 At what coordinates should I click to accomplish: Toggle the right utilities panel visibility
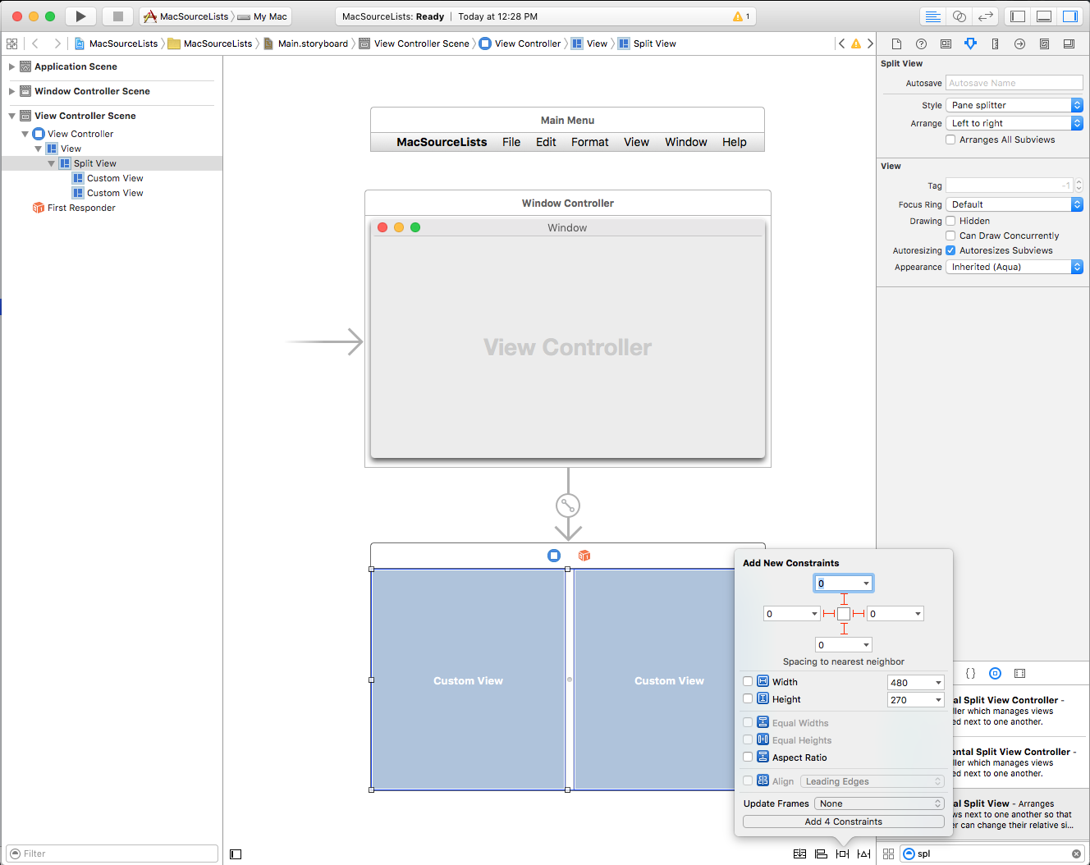(x=1070, y=15)
